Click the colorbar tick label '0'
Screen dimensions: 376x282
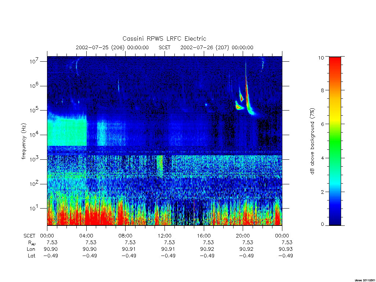click(322, 224)
